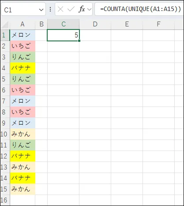
Task: Select column A header
Action: point(23,24)
